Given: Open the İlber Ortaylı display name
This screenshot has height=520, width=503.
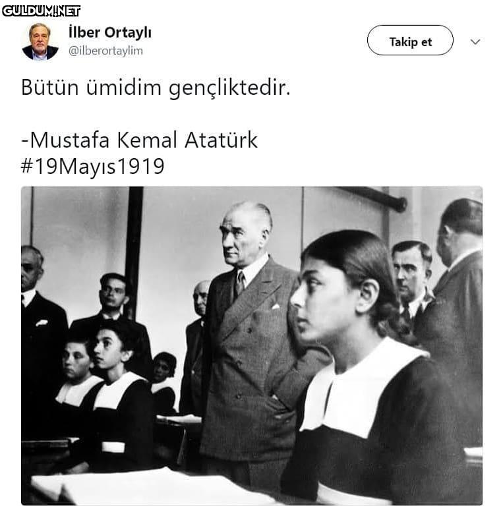Looking at the screenshot, I should [x=110, y=32].
